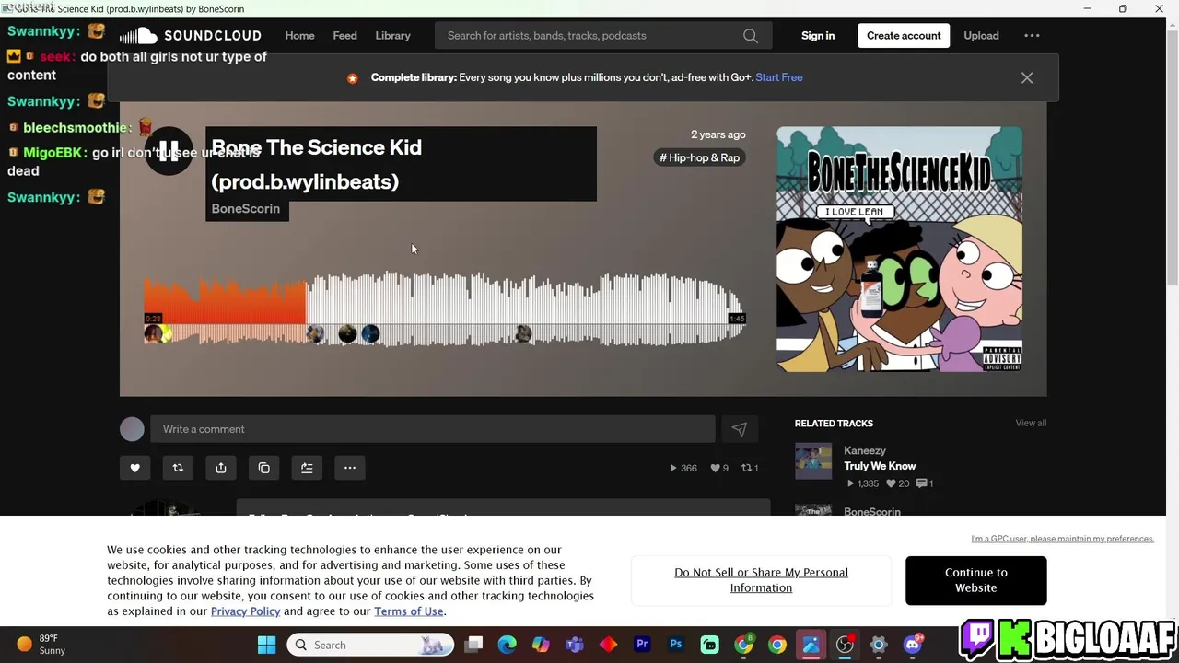Open the Upload page
The width and height of the screenshot is (1179, 663).
(x=981, y=36)
